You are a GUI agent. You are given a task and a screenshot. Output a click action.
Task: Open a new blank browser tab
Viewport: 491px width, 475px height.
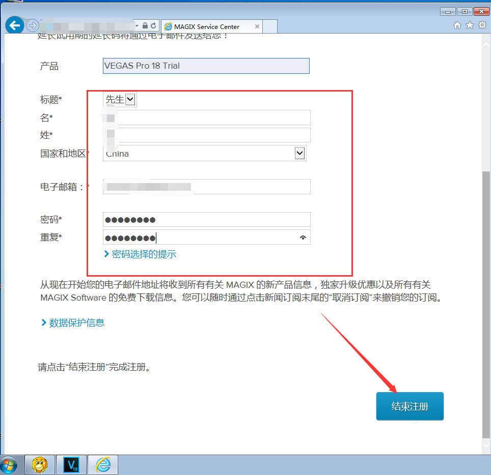tap(270, 26)
